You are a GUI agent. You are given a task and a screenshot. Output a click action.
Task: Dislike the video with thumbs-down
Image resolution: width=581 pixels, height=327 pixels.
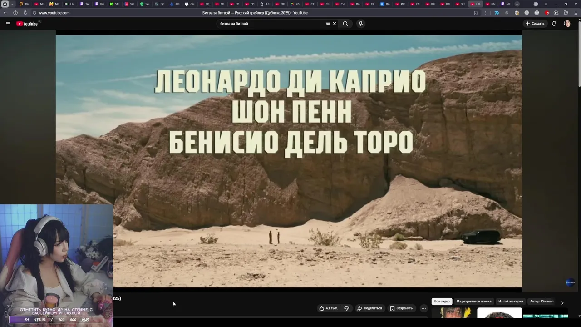coord(347,308)
